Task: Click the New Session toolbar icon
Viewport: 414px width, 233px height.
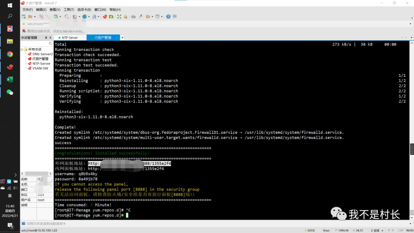Action: 24,16
